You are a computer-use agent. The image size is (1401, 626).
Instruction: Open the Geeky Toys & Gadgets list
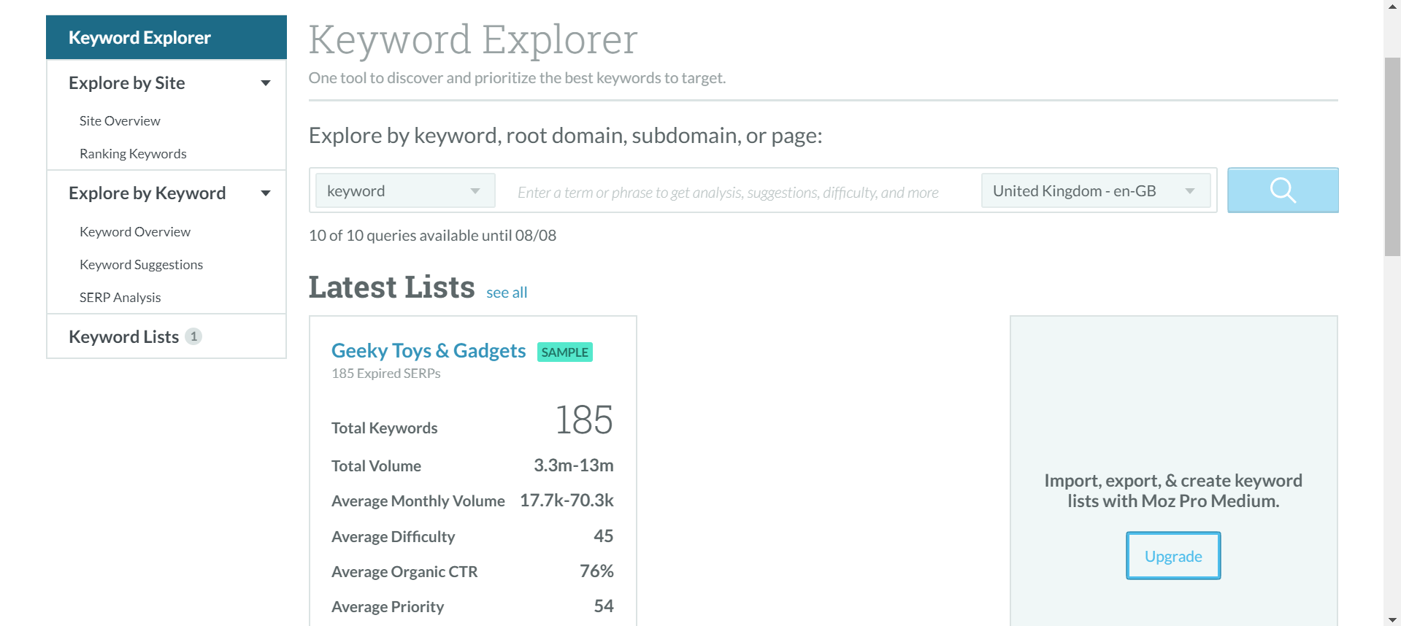click(x=428, y=351)
